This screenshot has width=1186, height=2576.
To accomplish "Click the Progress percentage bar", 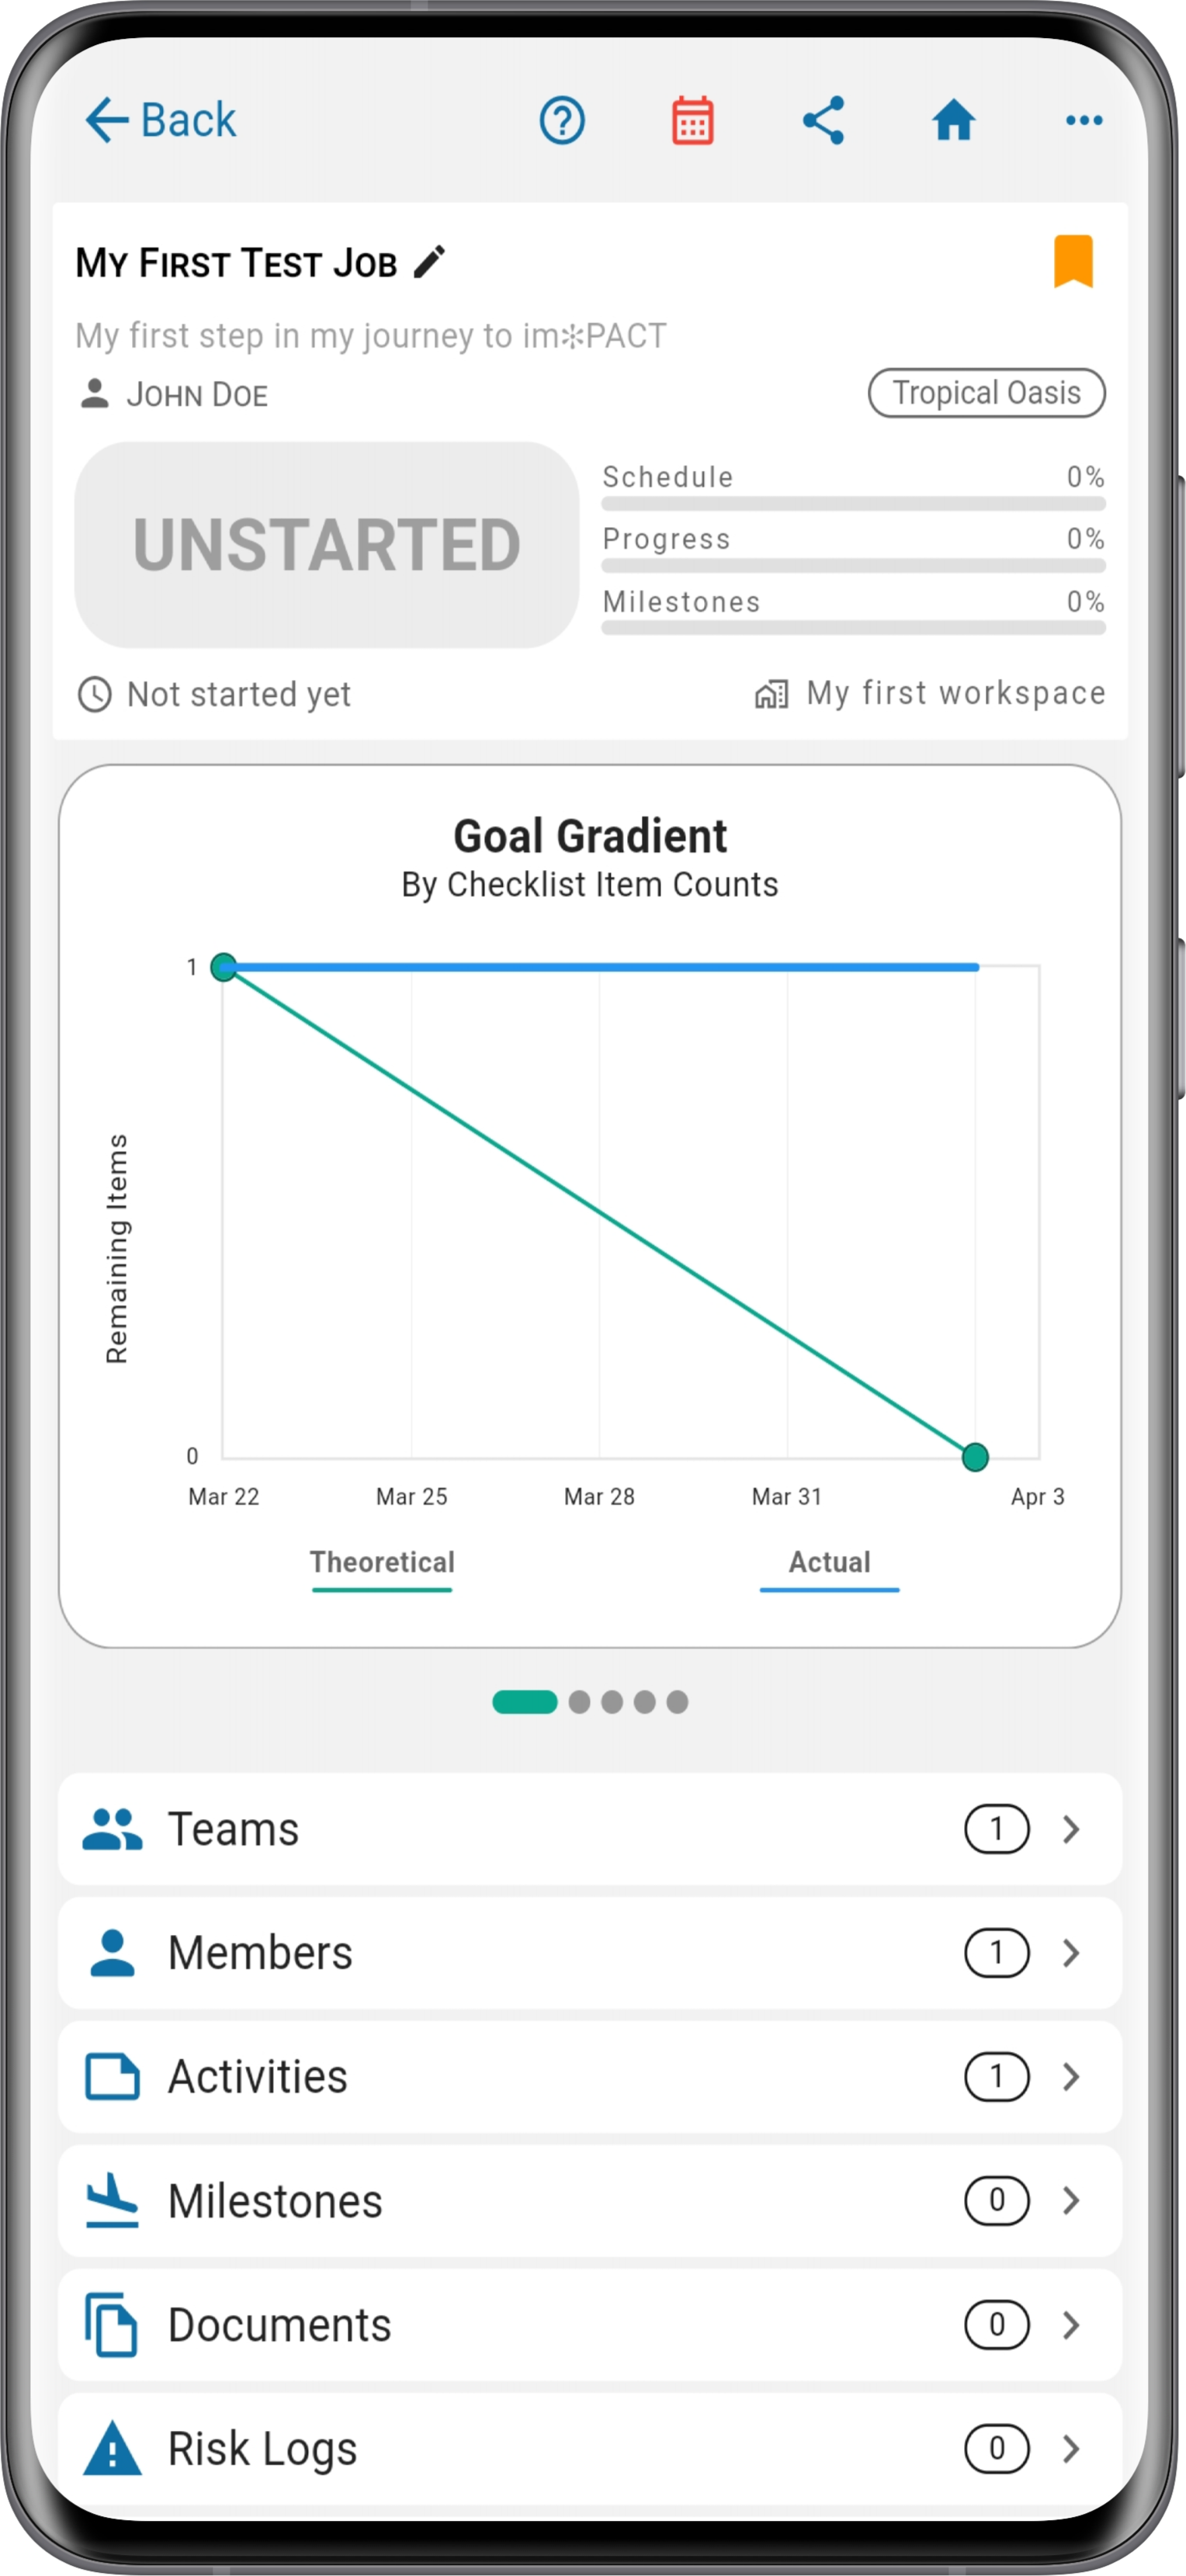I will [853, 566].
